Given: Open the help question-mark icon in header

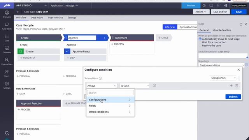Looking at the screenshot, I should tap(204, 5).
